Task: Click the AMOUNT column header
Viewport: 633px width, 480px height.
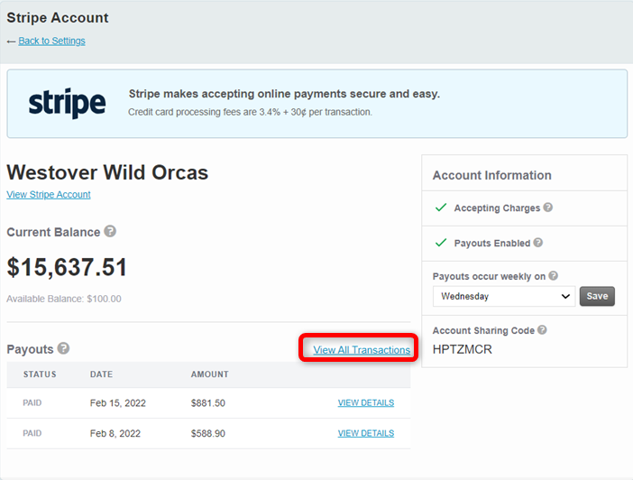Action: tap(209, 374)
